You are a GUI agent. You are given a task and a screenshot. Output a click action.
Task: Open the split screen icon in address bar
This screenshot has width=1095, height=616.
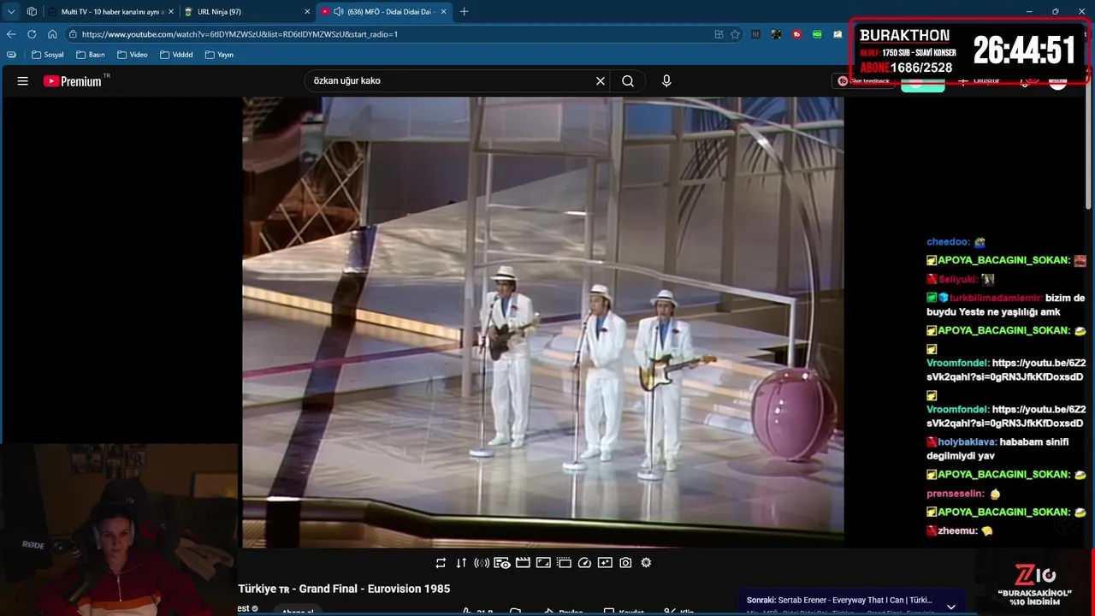[x=719, y=34]
